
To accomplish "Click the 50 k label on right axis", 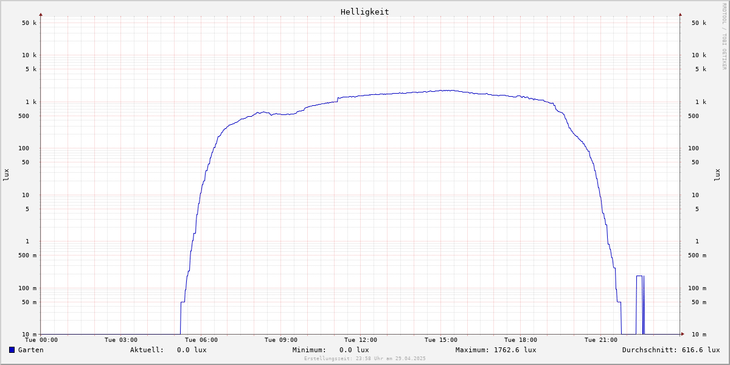I will click(699, 23).
